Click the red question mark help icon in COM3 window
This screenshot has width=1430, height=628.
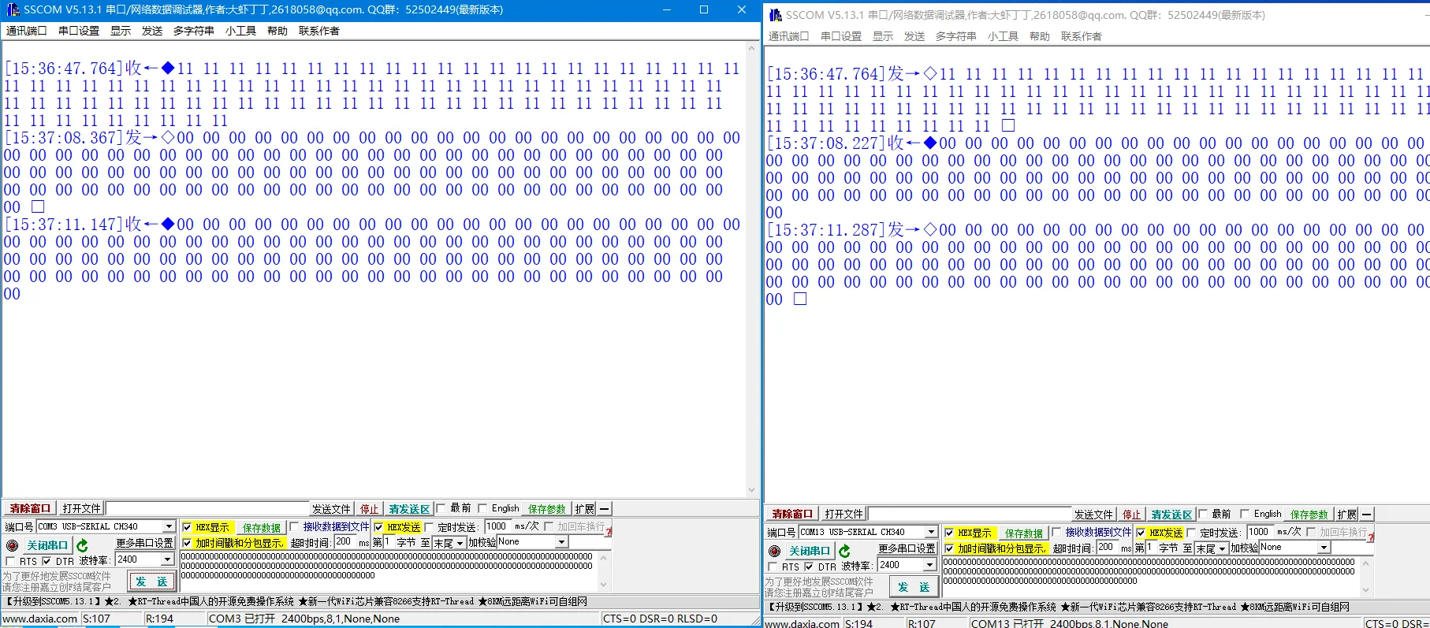tap(609, 532)
